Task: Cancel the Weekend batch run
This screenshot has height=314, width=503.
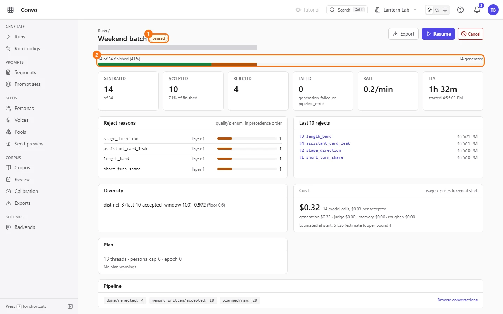Action: 471,34
